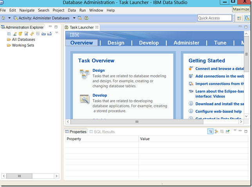Minimize the Properties panel

click(240, 131)
